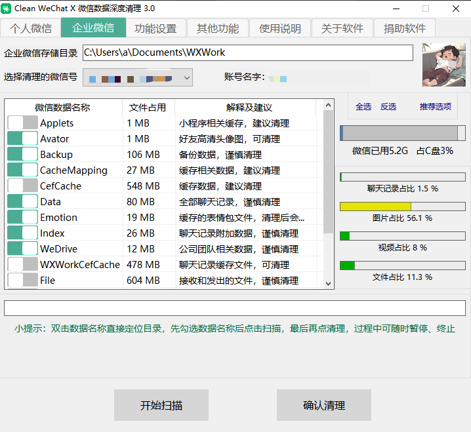This screenshot has height=432, width=471.
Task: Click the 缓存的表情包文件 description
Action: tap(242, 218)
